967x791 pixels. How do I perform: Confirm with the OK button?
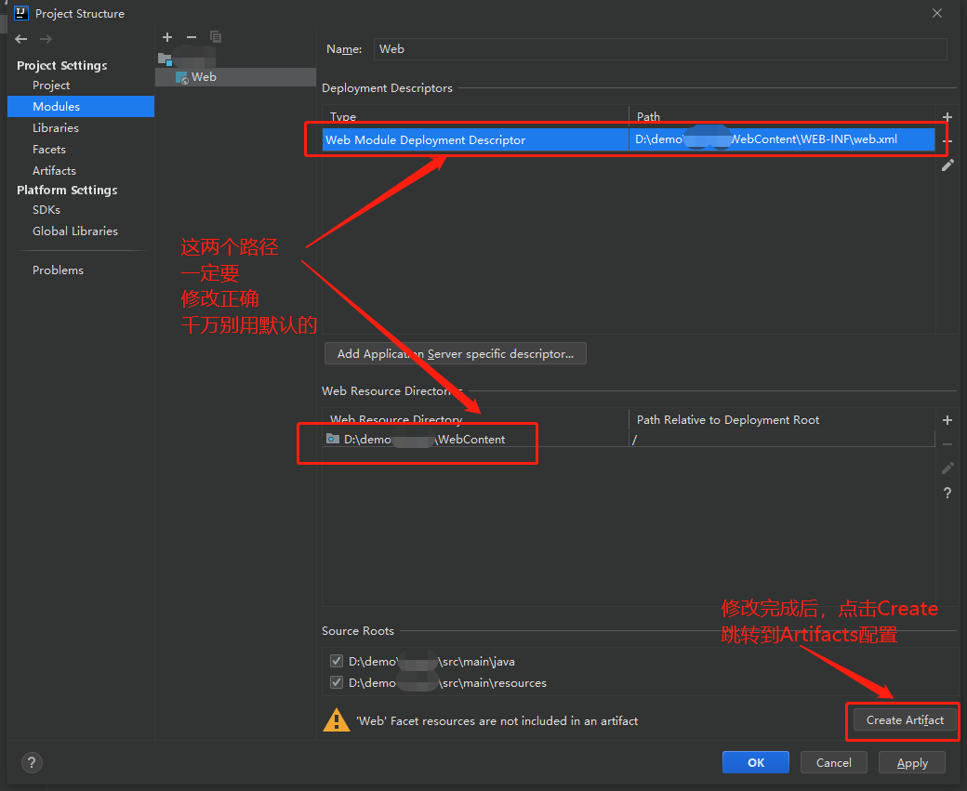(755, 762)
